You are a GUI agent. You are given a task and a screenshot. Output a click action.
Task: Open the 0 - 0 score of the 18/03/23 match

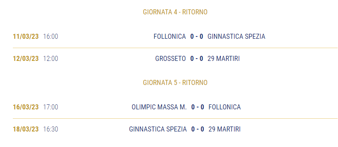coord(198,129)
